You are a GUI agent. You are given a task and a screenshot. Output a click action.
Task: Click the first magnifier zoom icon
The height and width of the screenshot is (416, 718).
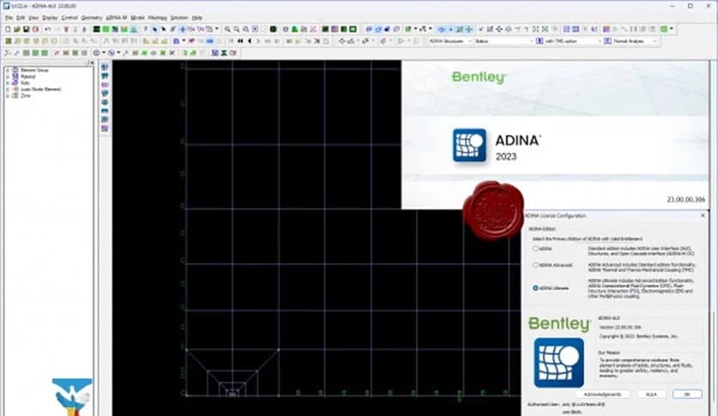click(x=228, y=29)
